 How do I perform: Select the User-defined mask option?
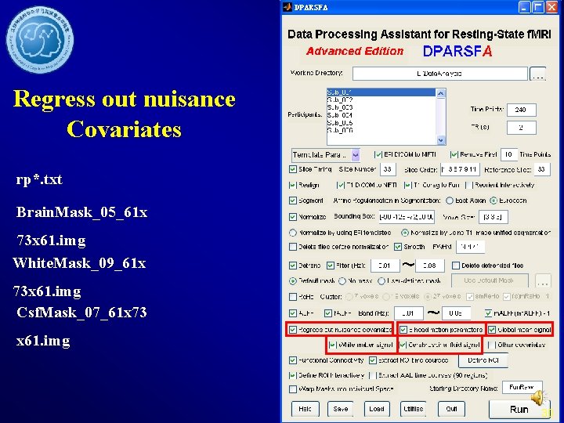pyautogui.click(x=381, y=281)
